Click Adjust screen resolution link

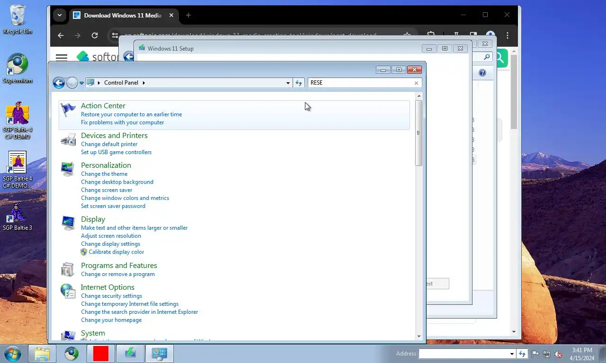pyautogui.click(x=111, y=236)
